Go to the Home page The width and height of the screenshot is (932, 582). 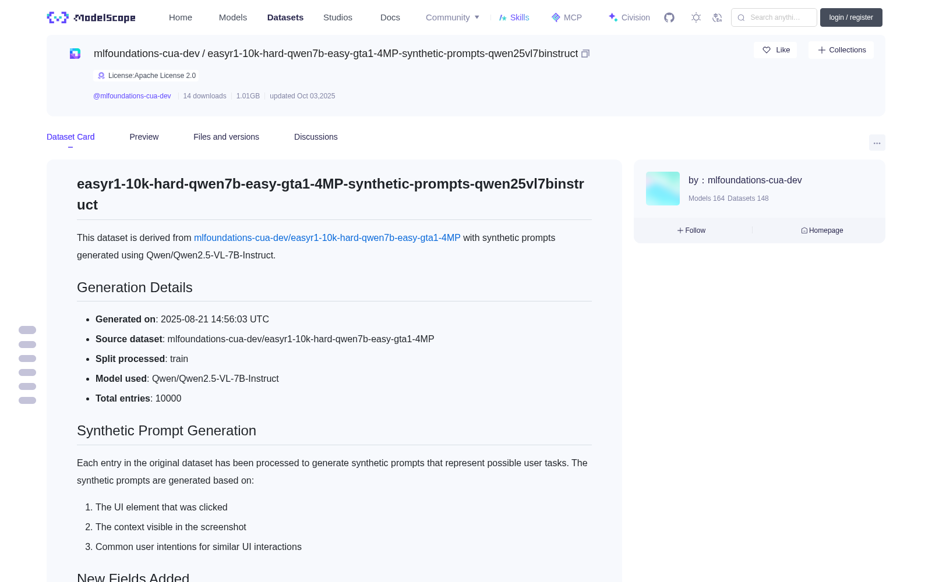pyautogui.click(x=181, y=17)
